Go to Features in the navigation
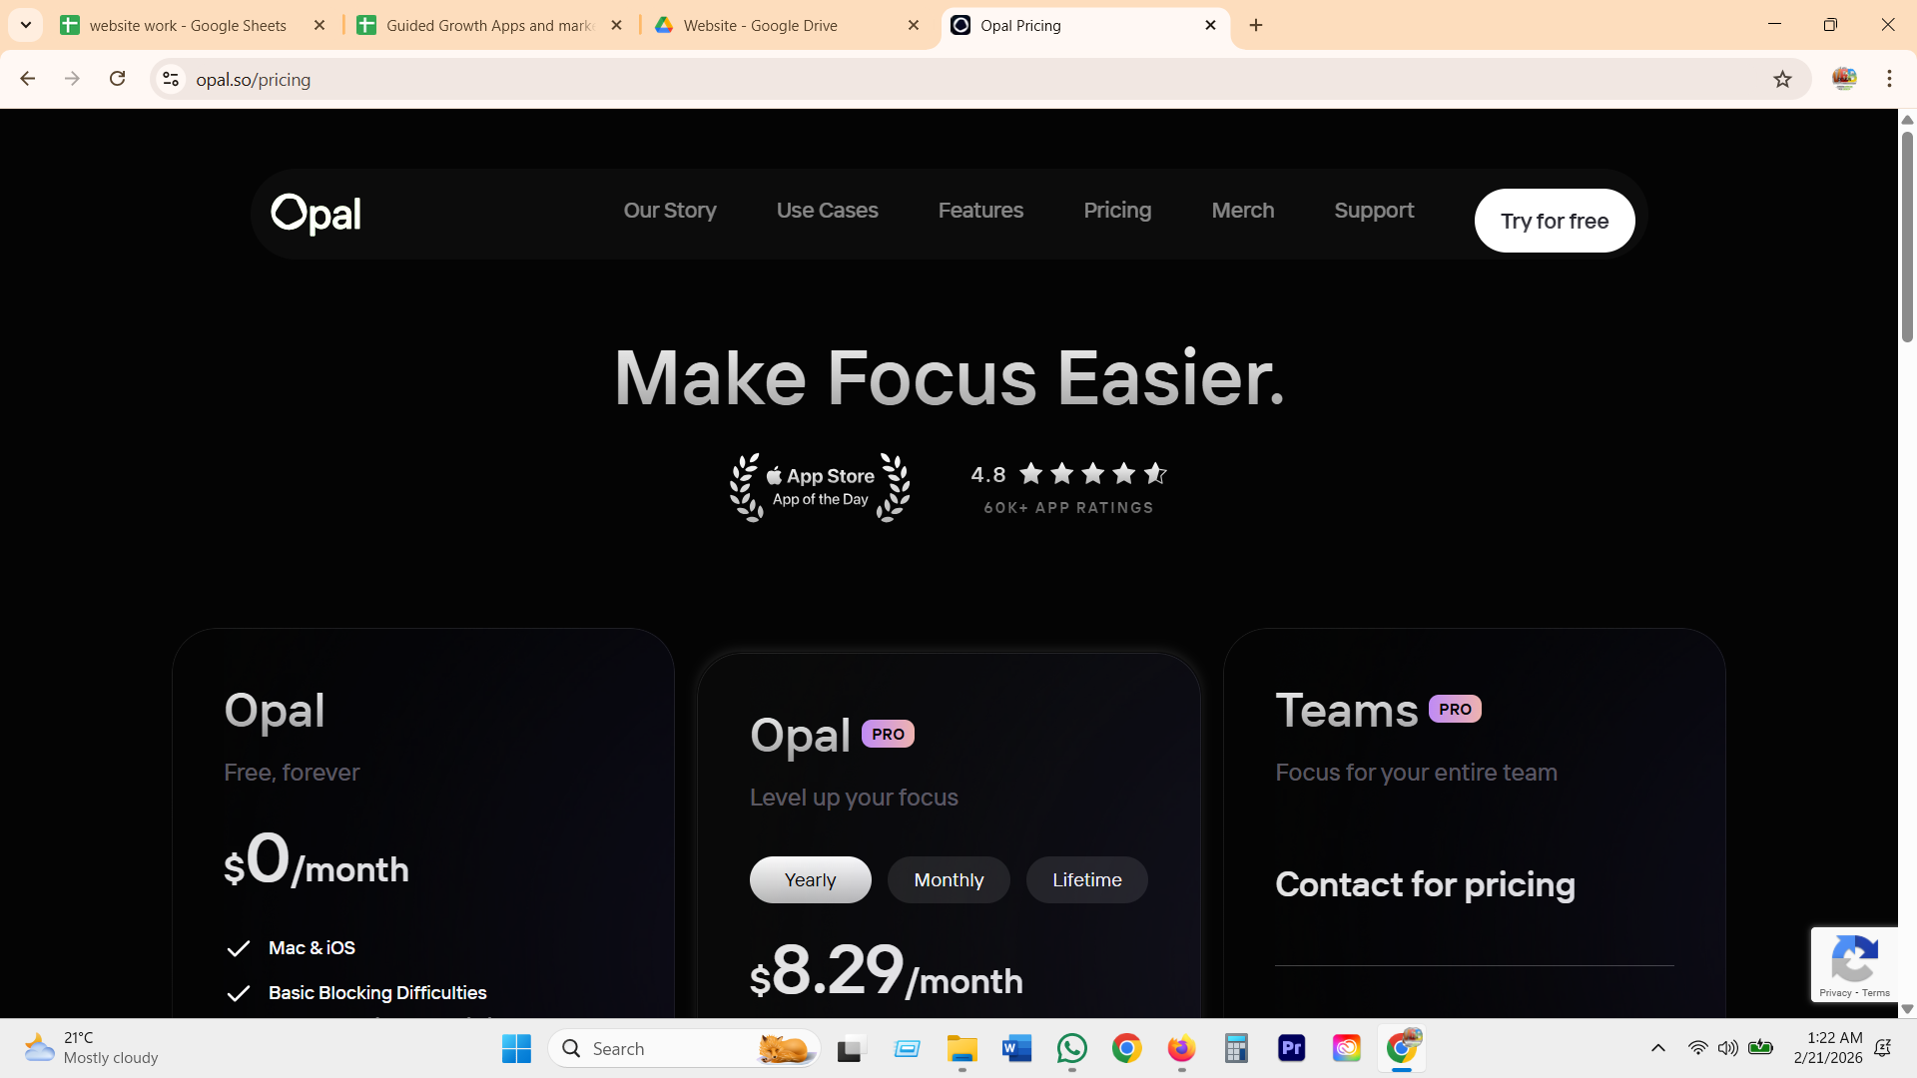1917x1078 pixels. [980, 211]
